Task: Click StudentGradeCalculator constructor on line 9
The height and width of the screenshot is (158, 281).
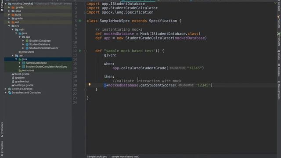Action: [x=149, y=38]
